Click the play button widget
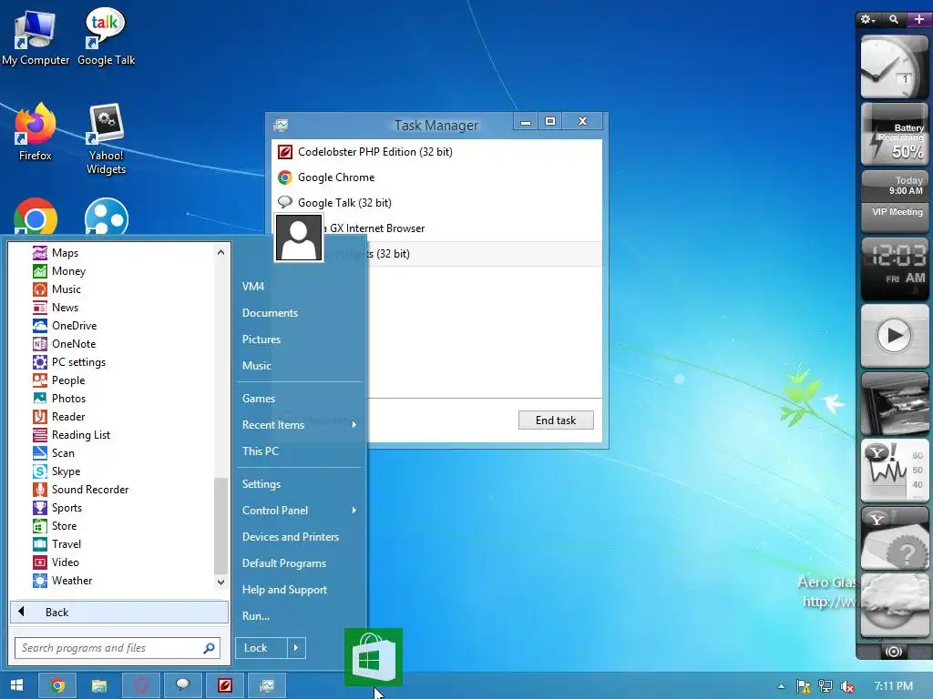Viewport: 933px width, 699px height. (x=894, y=336)
